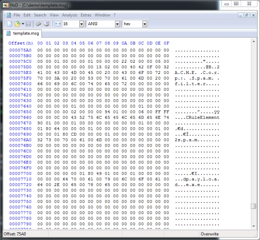Screen dimensions: 260x240
Task: Click offset row 00007790
Action: click(x=20, y=224)
